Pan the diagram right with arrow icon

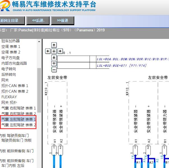pyautogui.click(x=60, y=51)
